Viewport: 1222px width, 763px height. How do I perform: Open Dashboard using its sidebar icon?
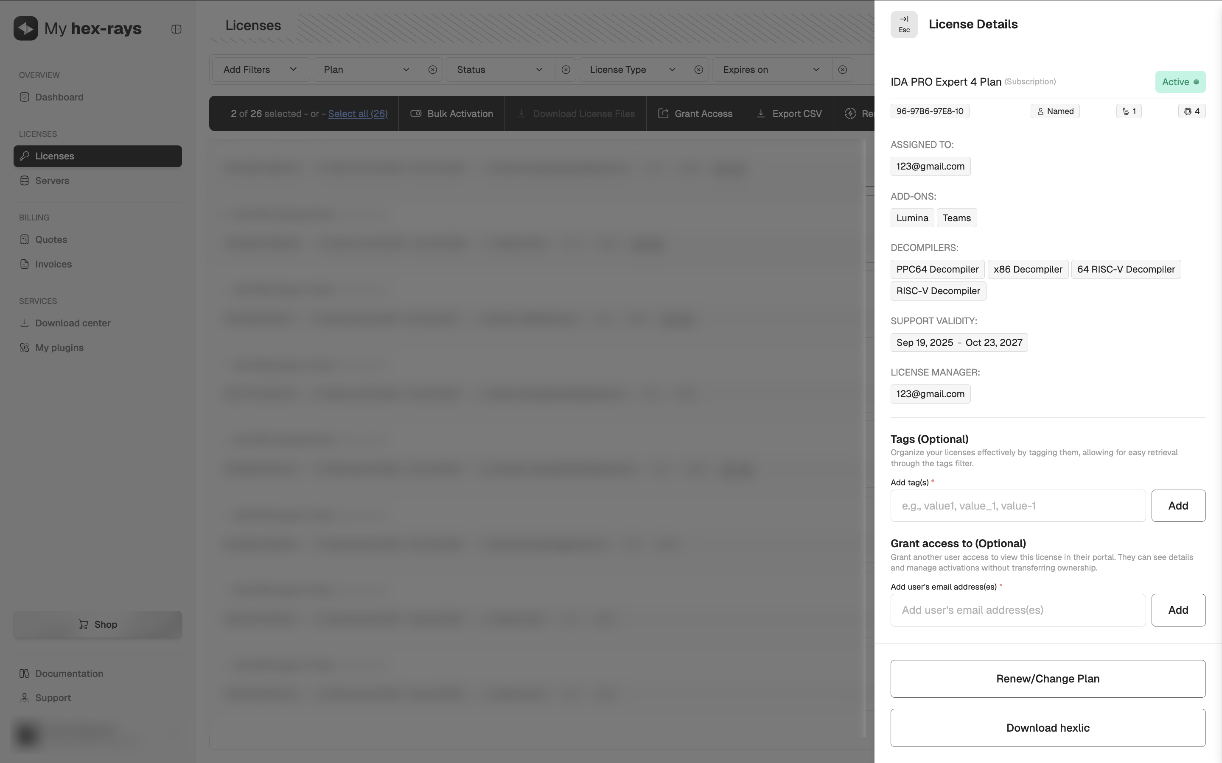(x=25, y=97)
